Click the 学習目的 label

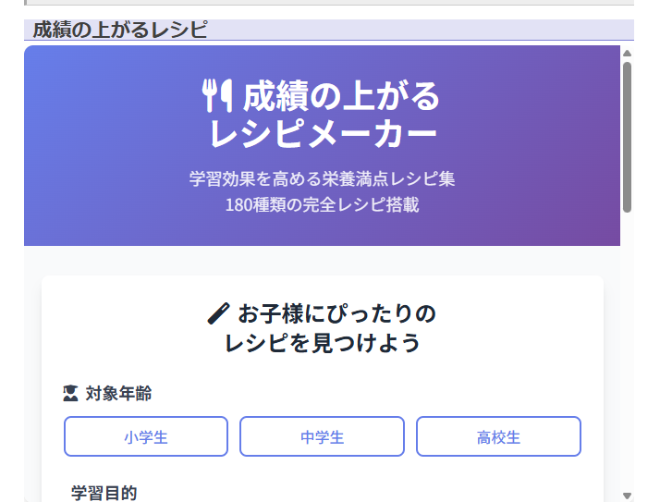(x=104, y=493)
